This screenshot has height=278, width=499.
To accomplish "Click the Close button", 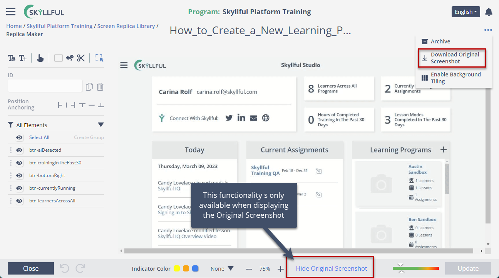I will pos(31,268).
